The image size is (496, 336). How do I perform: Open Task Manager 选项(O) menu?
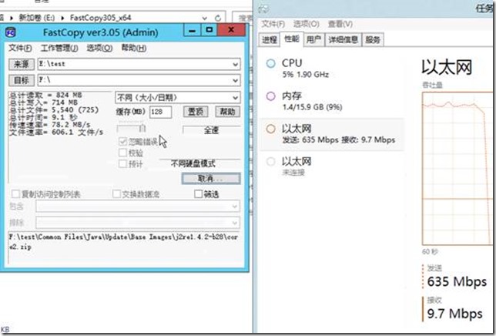tap(307, 24)
